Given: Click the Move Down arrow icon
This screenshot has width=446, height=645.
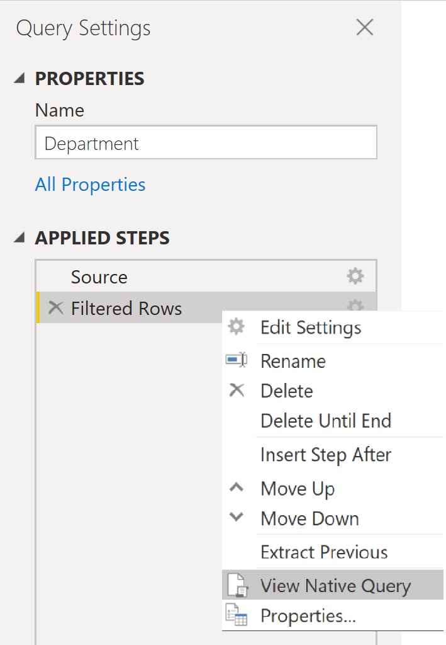Looking at the screenshot, I should [236, 517].
